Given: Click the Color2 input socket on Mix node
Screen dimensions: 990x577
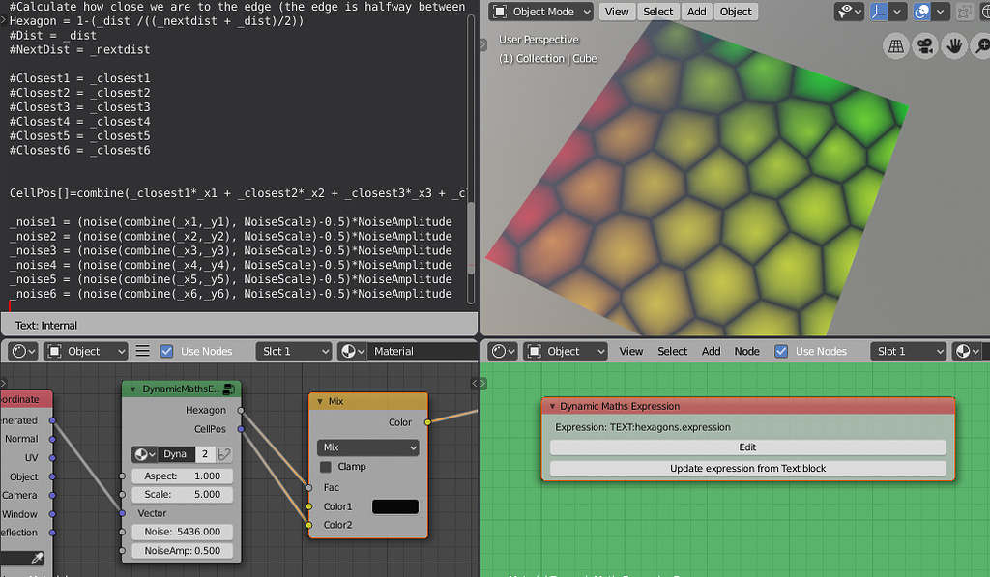Looking at the screenshot, I should 308,525.
